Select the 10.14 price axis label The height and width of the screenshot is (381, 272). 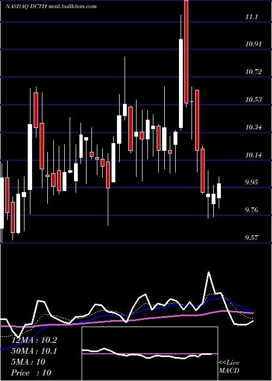click(254, 155)
